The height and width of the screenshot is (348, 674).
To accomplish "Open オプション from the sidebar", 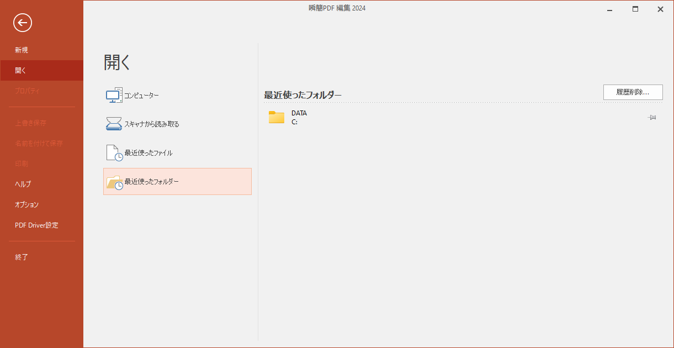I will click(42, 204).
